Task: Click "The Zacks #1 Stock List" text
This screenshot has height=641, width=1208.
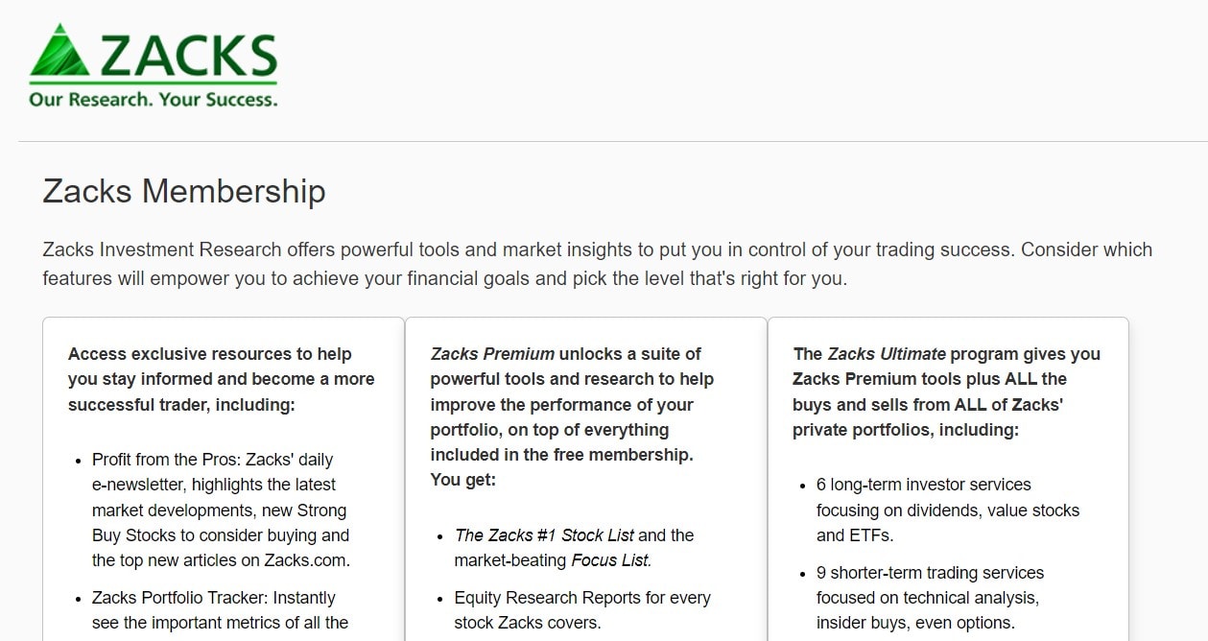Action: point(544,535)
